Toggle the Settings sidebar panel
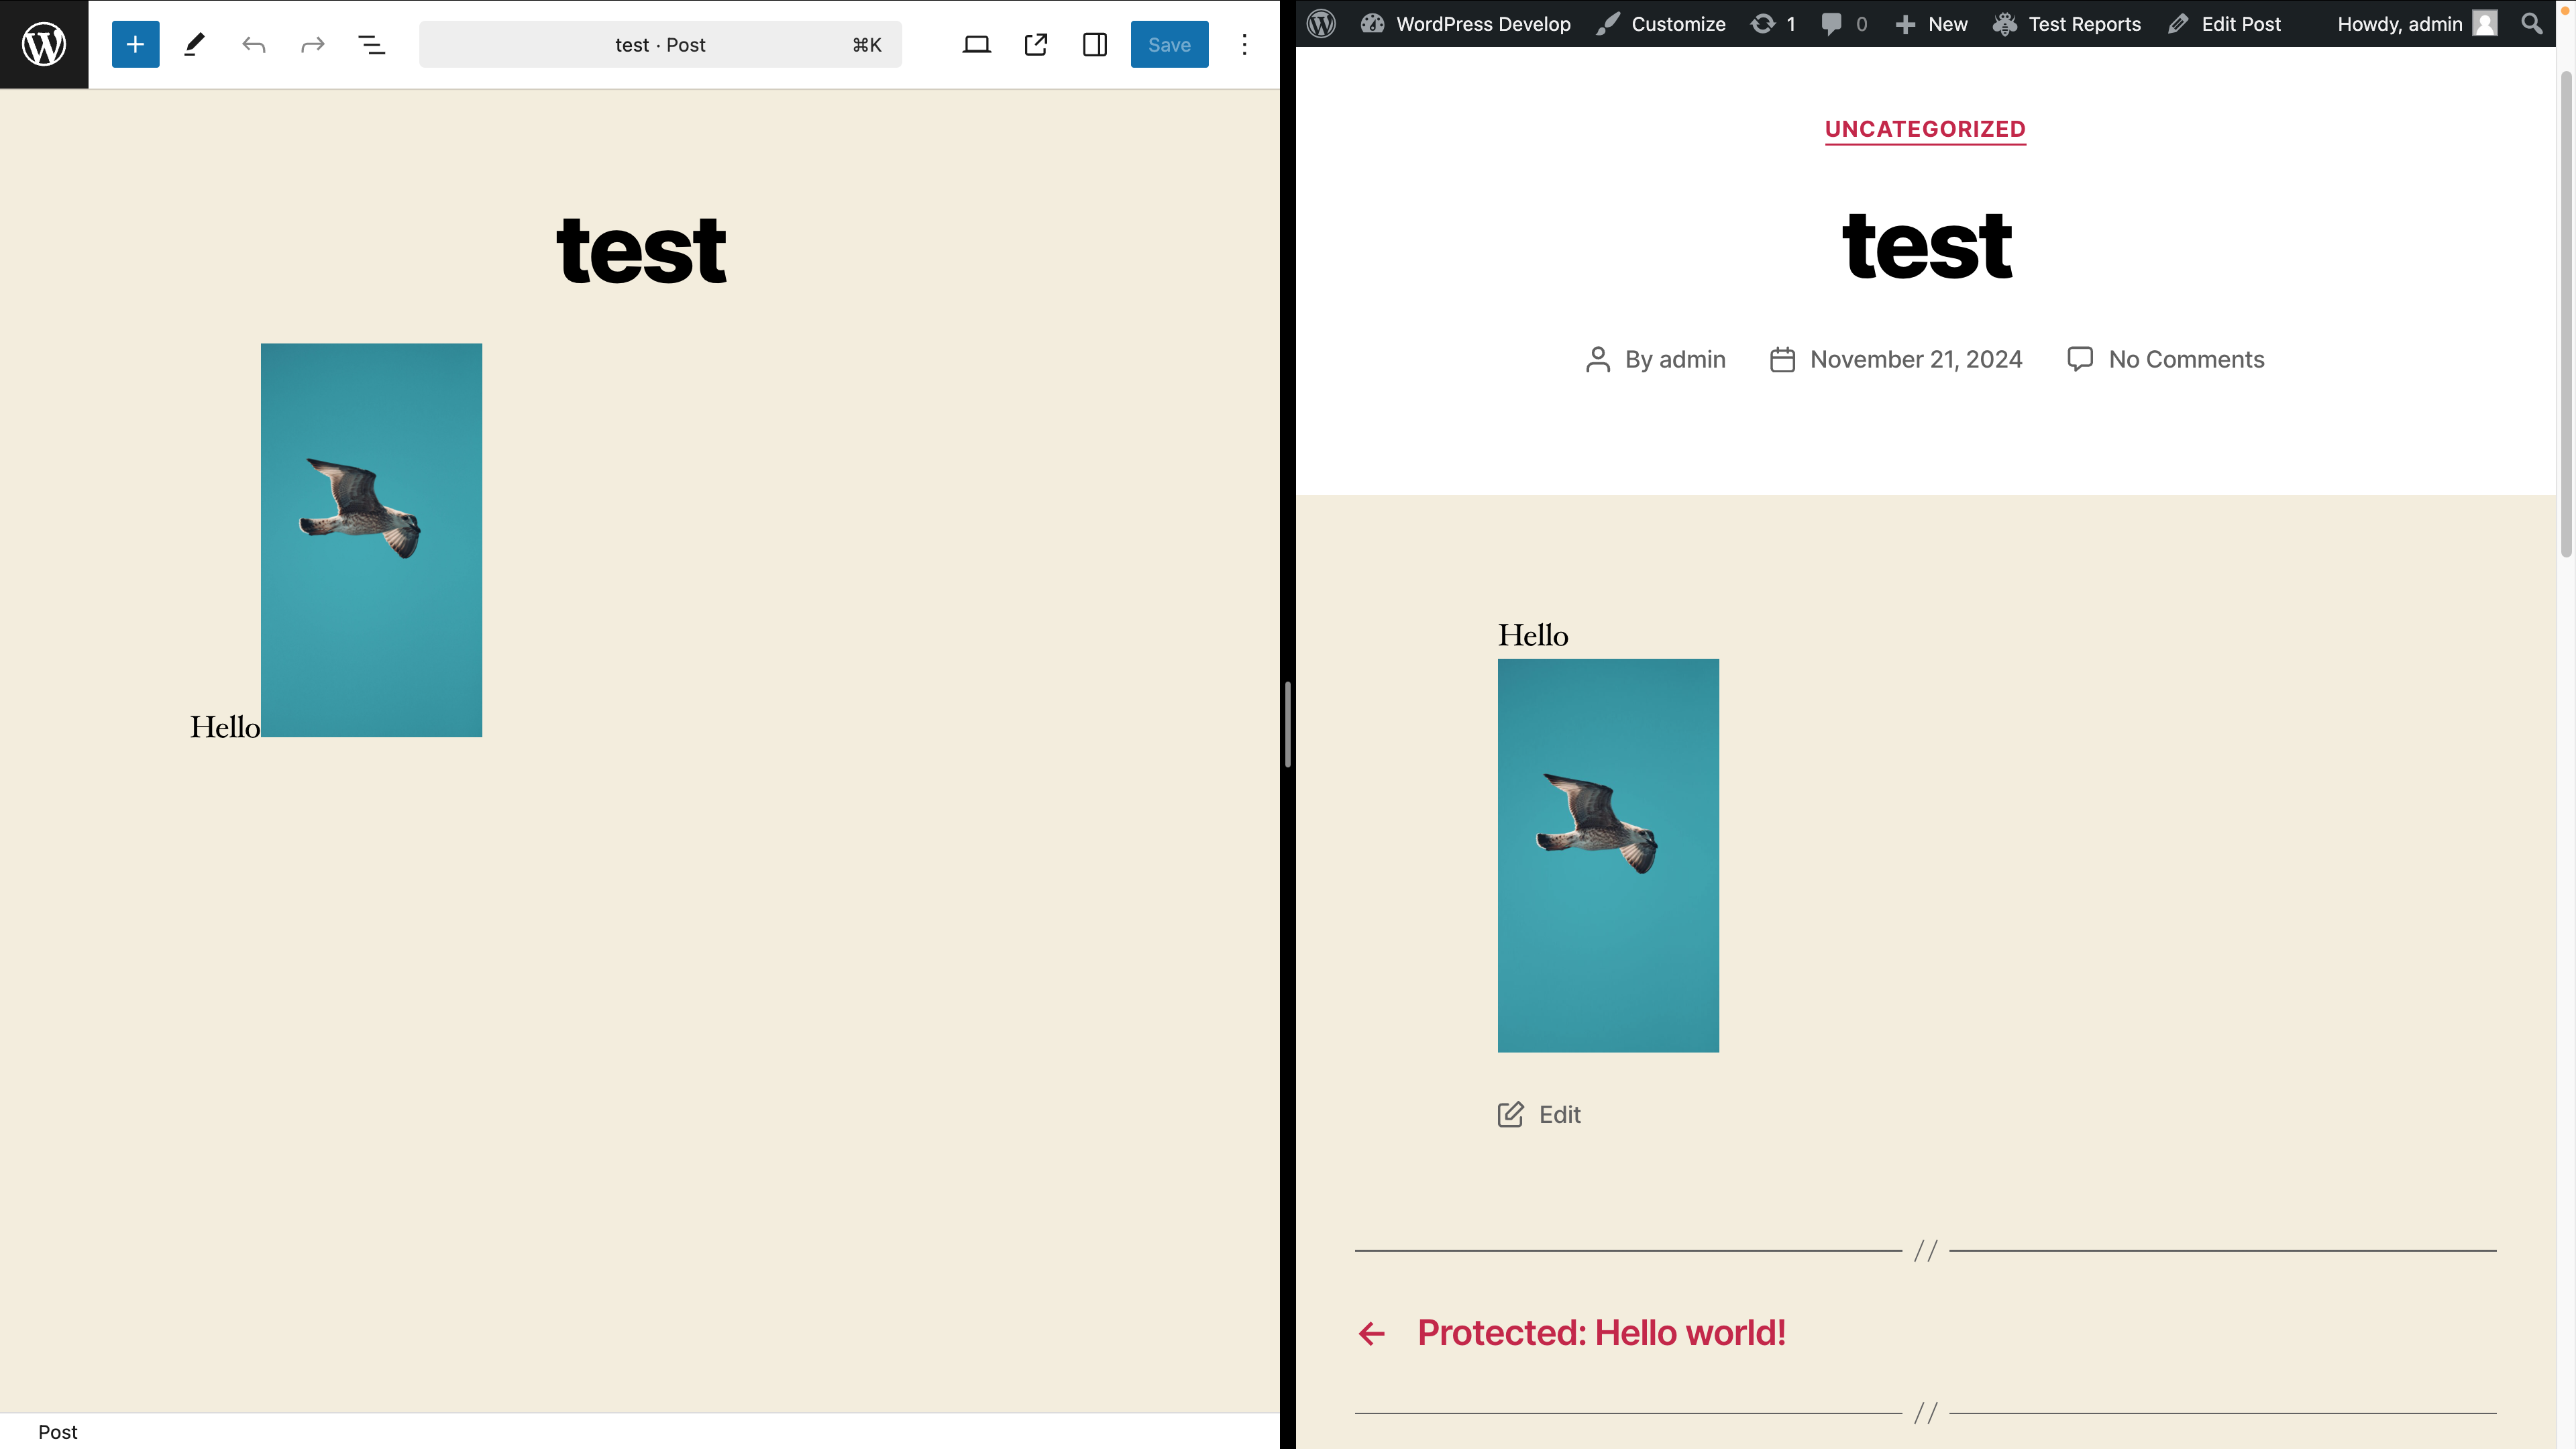The width and height of the screenshot is (2576, 1449). pyautogui.click(x=1095, y=44)
